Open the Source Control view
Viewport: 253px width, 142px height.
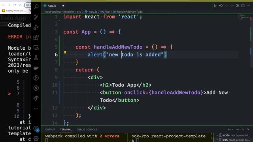point(36,17)
